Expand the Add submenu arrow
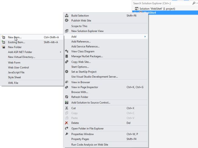The width and height of the screenshot is (198, 148). (145, 37)
